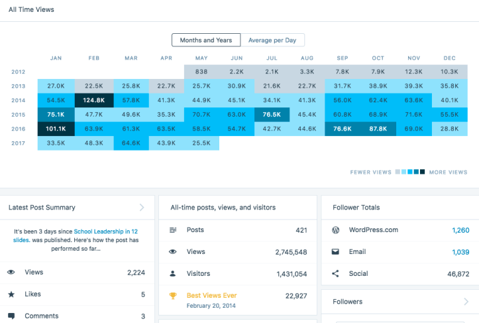Click the Social share icon

(335, 273)
